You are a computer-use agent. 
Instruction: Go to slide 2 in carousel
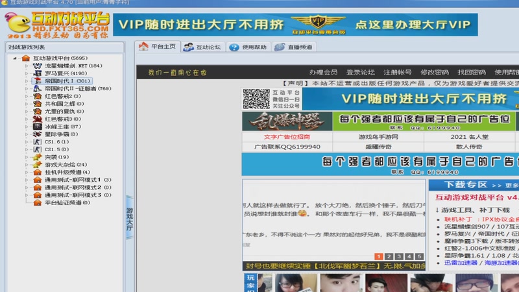pyautogui.click(x=389, y=256)
